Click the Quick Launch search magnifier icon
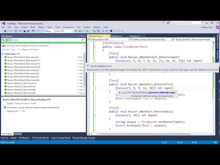Screen dimensions: 220x165 click(202, 23)
